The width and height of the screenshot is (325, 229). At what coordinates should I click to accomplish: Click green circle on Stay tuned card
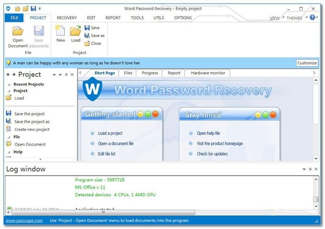tap(266, 114)
